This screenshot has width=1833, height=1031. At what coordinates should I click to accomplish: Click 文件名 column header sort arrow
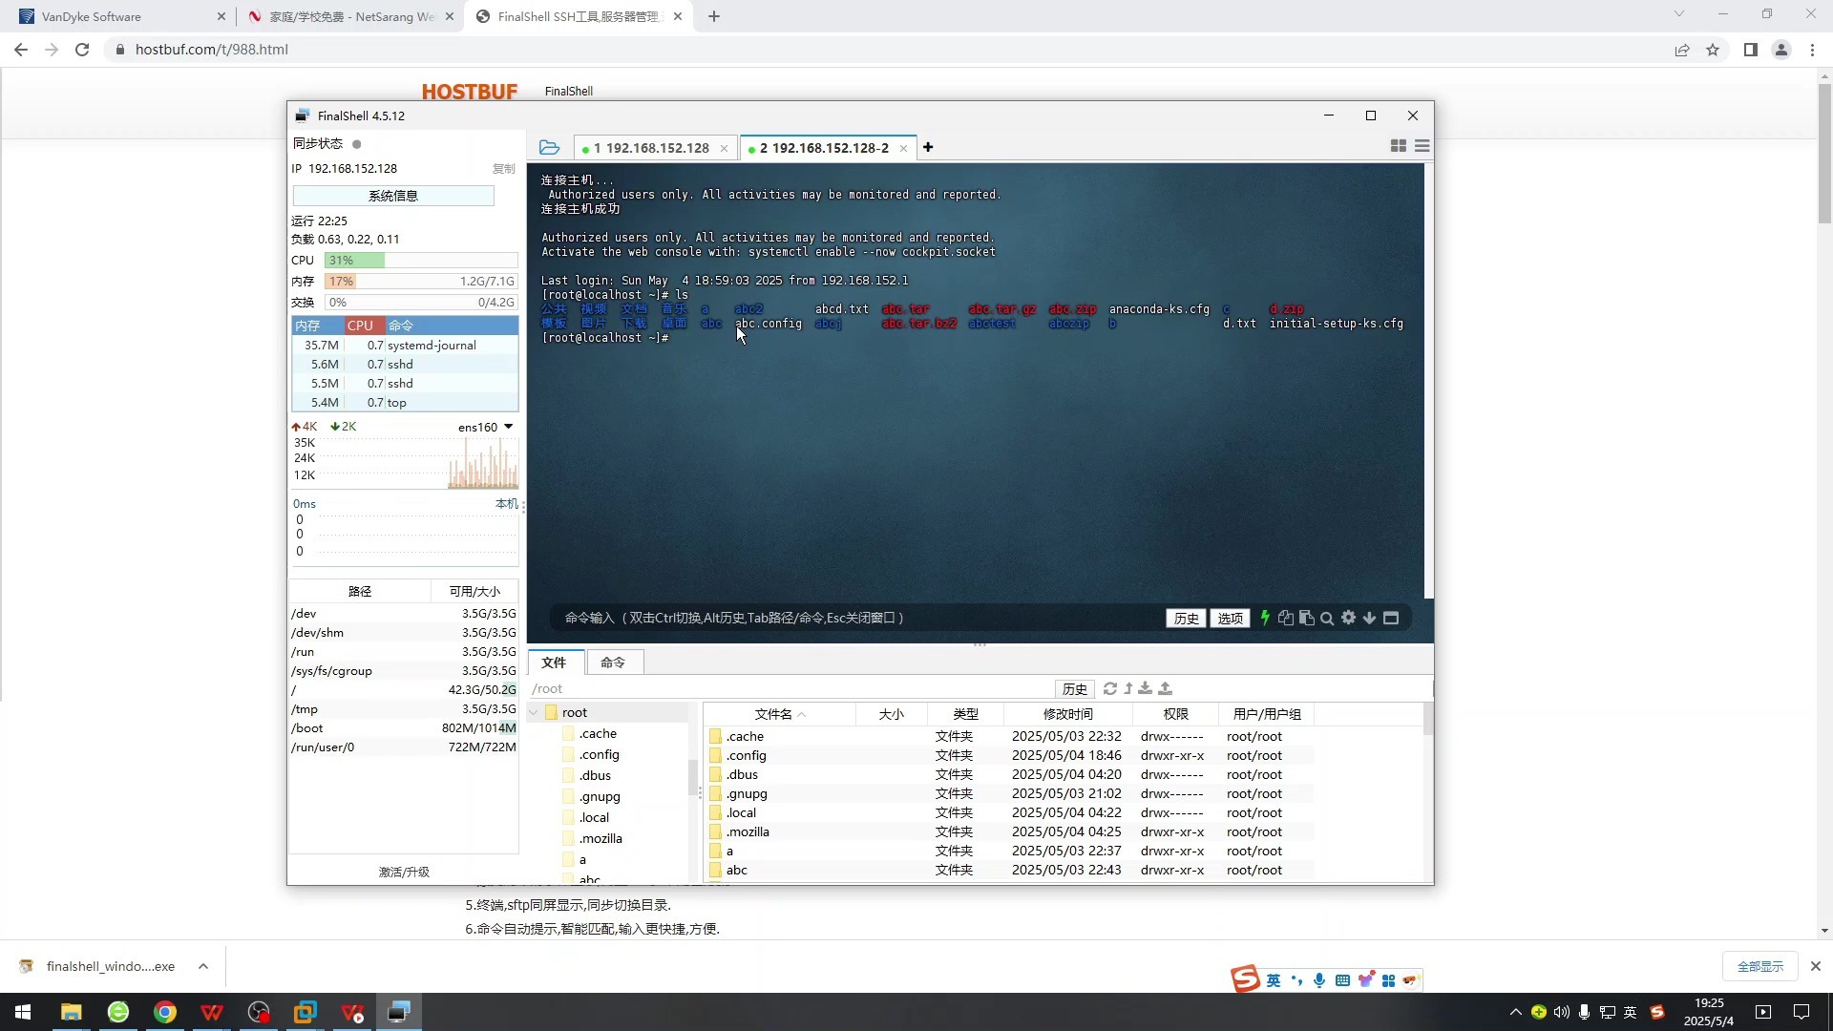[x=802, y=715]
